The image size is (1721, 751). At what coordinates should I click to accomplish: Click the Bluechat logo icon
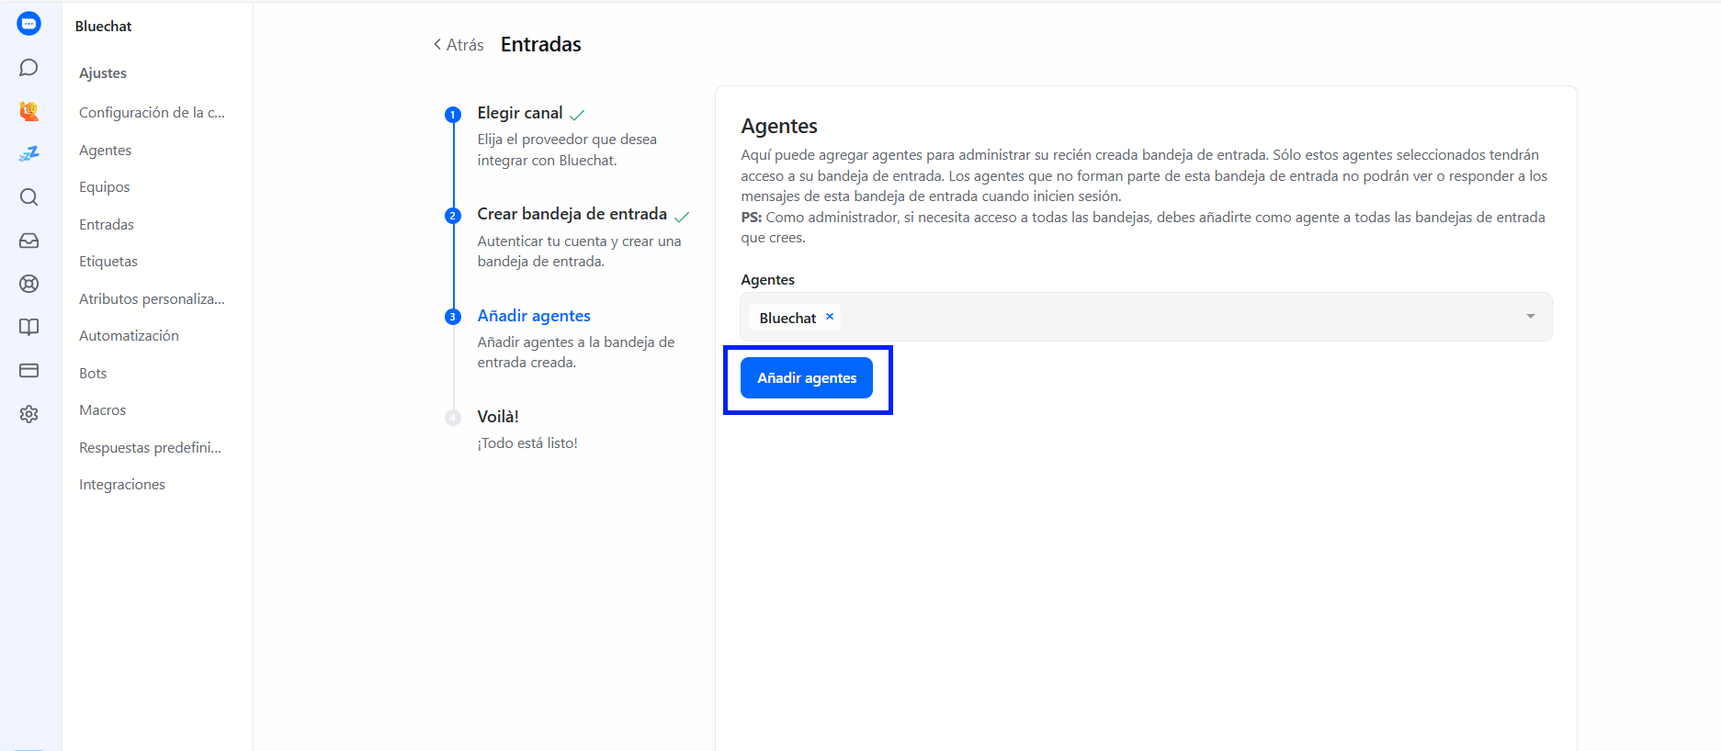pos(29,24)
